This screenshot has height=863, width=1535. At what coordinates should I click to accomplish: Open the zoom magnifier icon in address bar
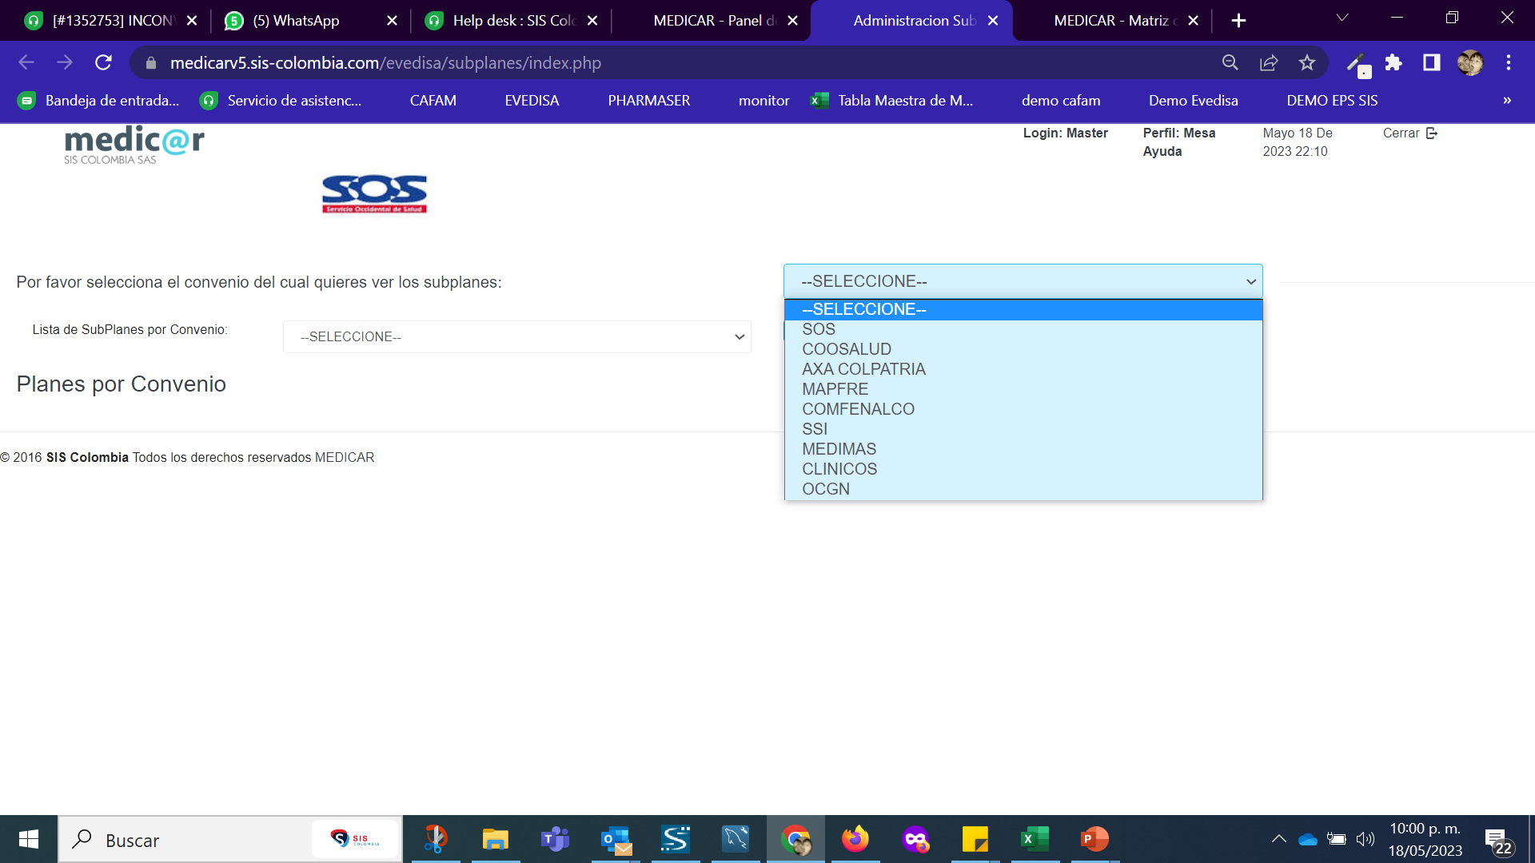click(1230, 62)
